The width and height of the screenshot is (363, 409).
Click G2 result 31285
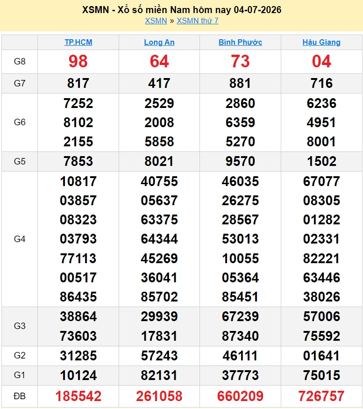tap(78, 356)
